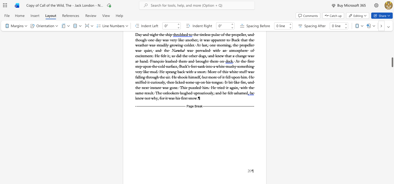
Task: Select the page color bucket icon
Action: (369, 26)
